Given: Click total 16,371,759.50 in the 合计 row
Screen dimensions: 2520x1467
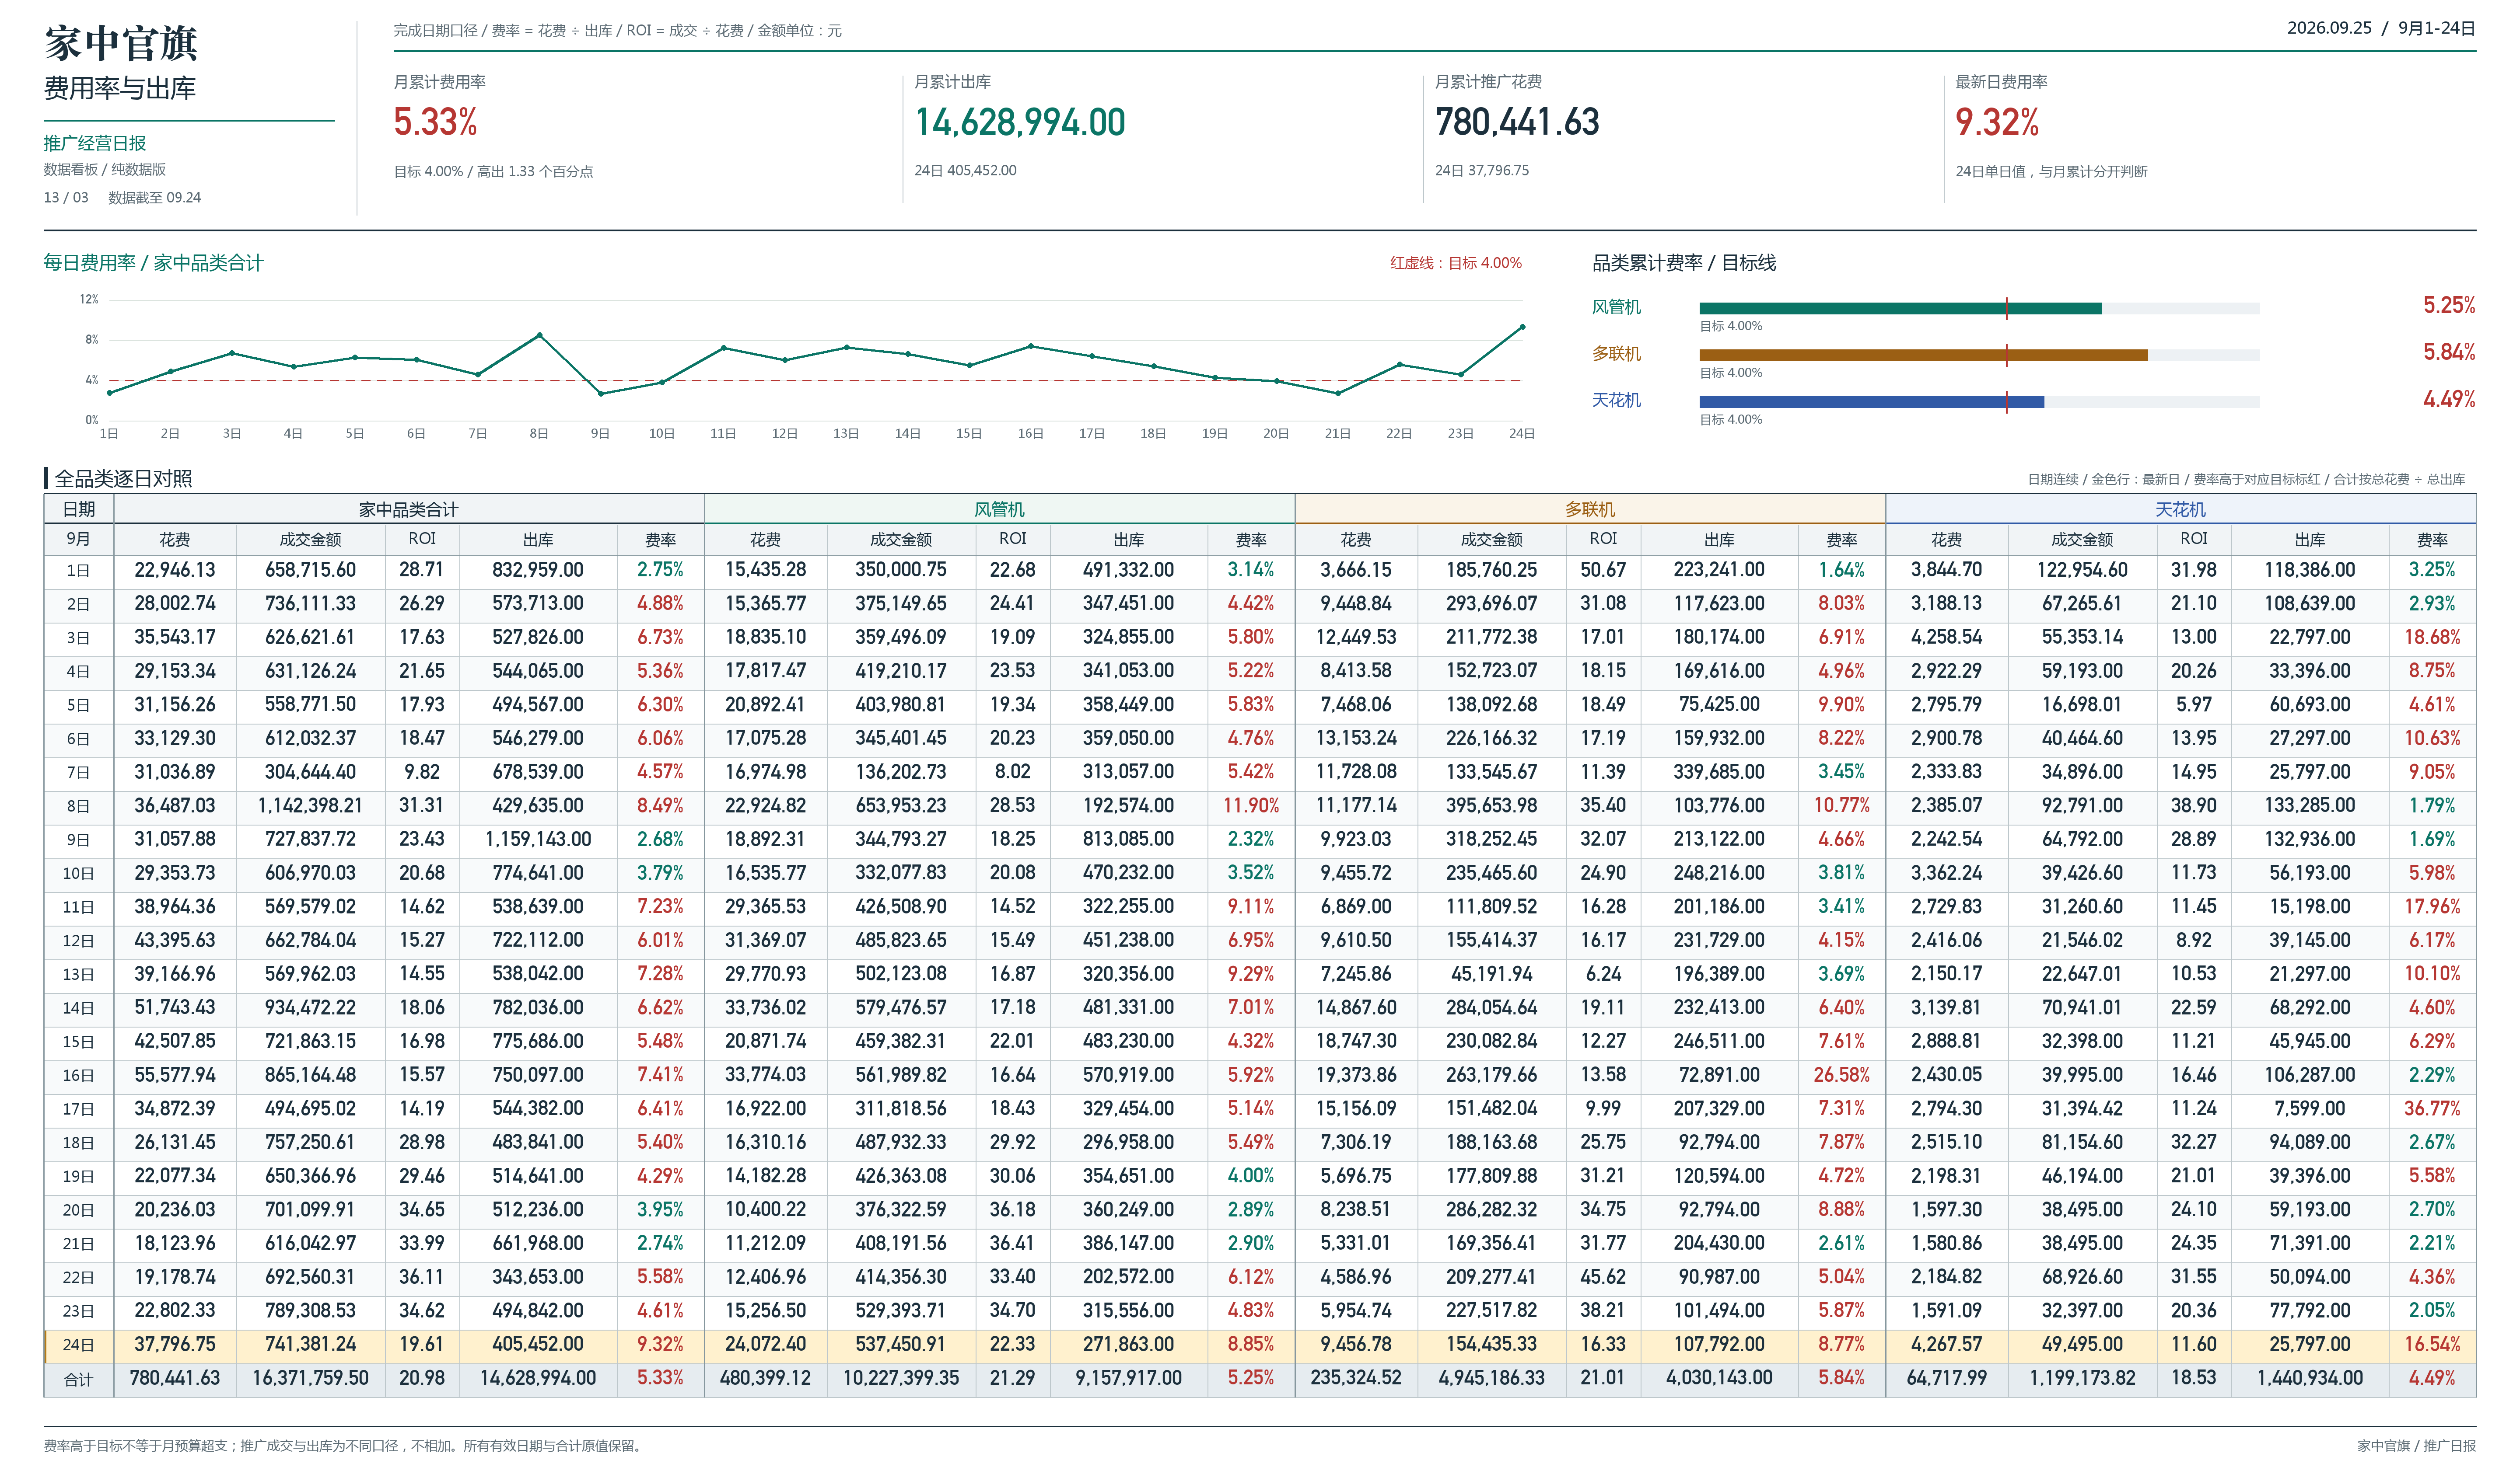Looking at the screenshot, I should (310, 1379).
